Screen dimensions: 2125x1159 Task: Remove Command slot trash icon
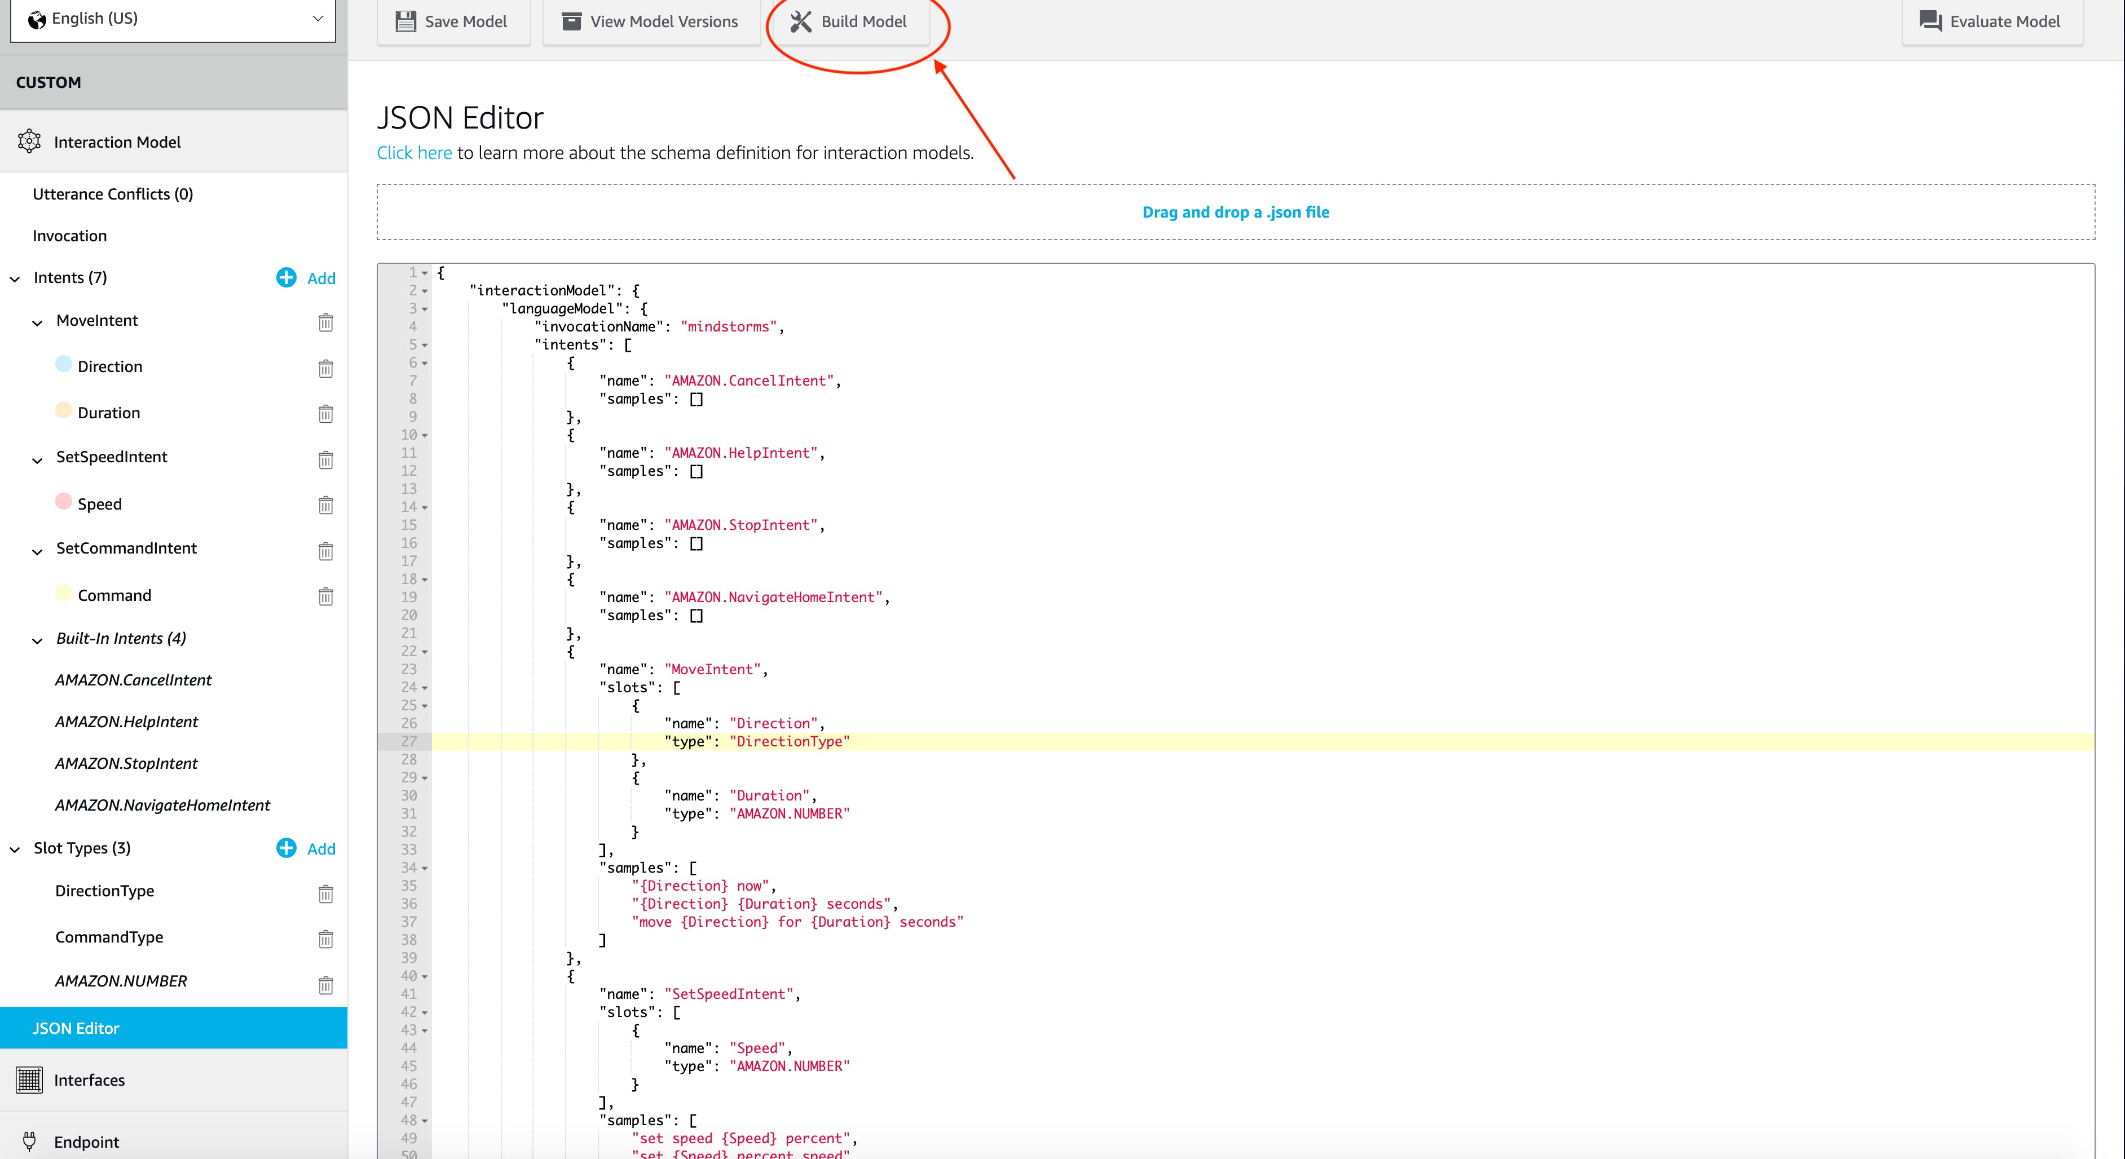pos(326,597)
